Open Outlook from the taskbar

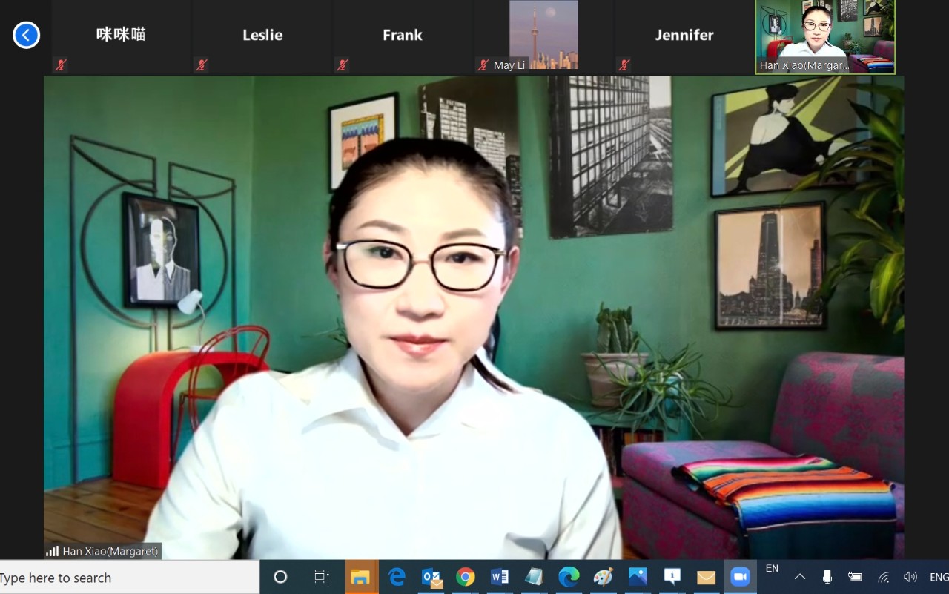click(431, 577)
